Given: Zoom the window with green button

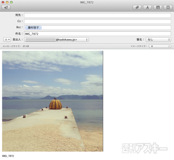Looking at the screenshot, I should 11,2.
